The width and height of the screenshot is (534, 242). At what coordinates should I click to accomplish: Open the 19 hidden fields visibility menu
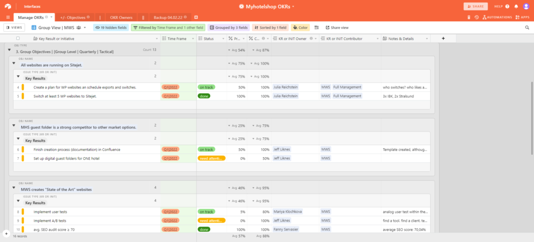click(x=111, y=27)
